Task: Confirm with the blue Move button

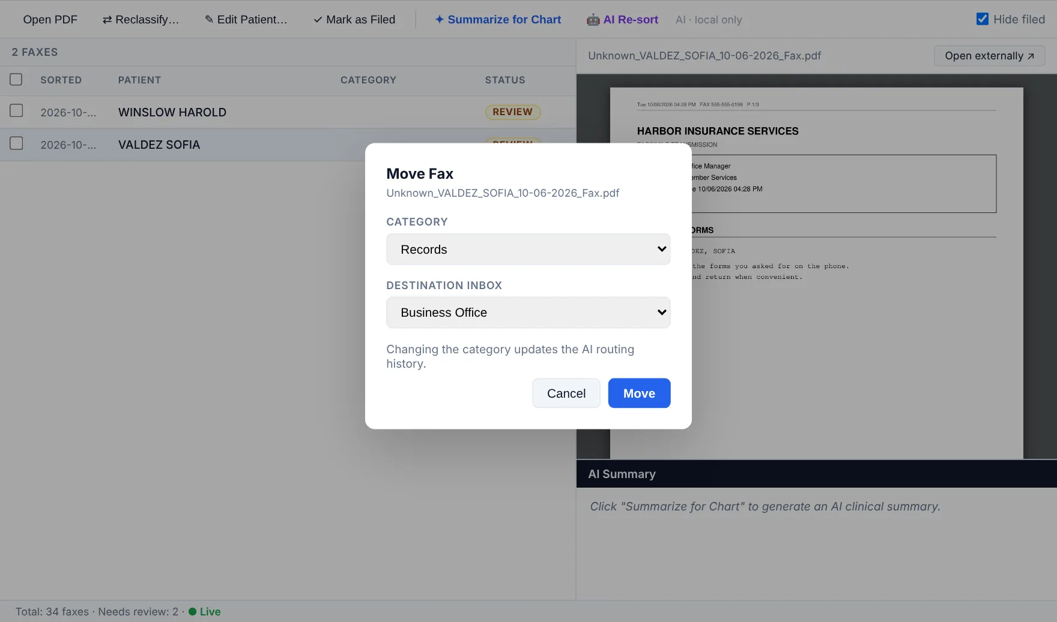Action: coord(639,393)
